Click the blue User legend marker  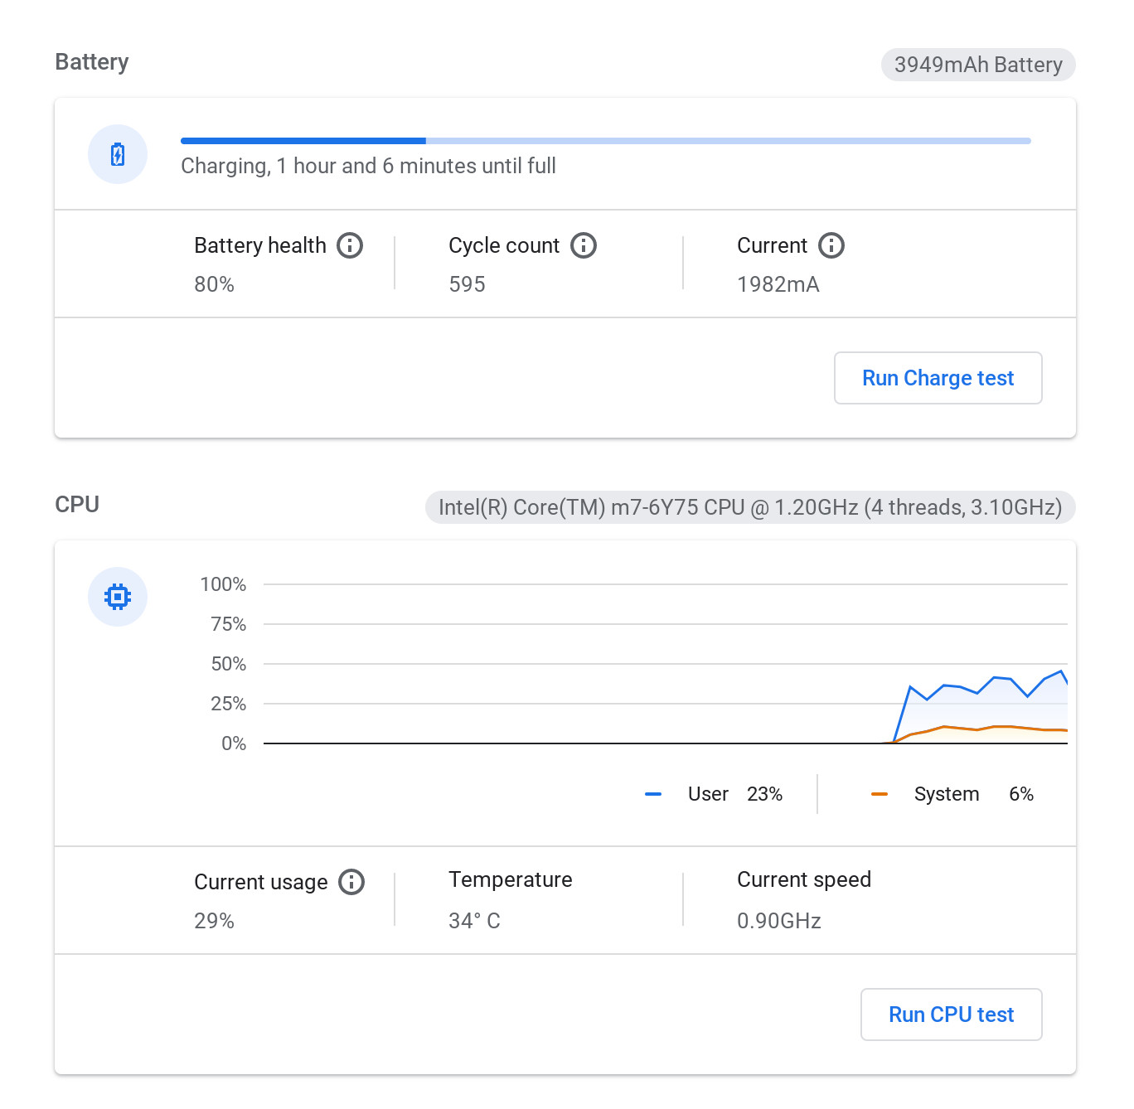coord(653,794)
